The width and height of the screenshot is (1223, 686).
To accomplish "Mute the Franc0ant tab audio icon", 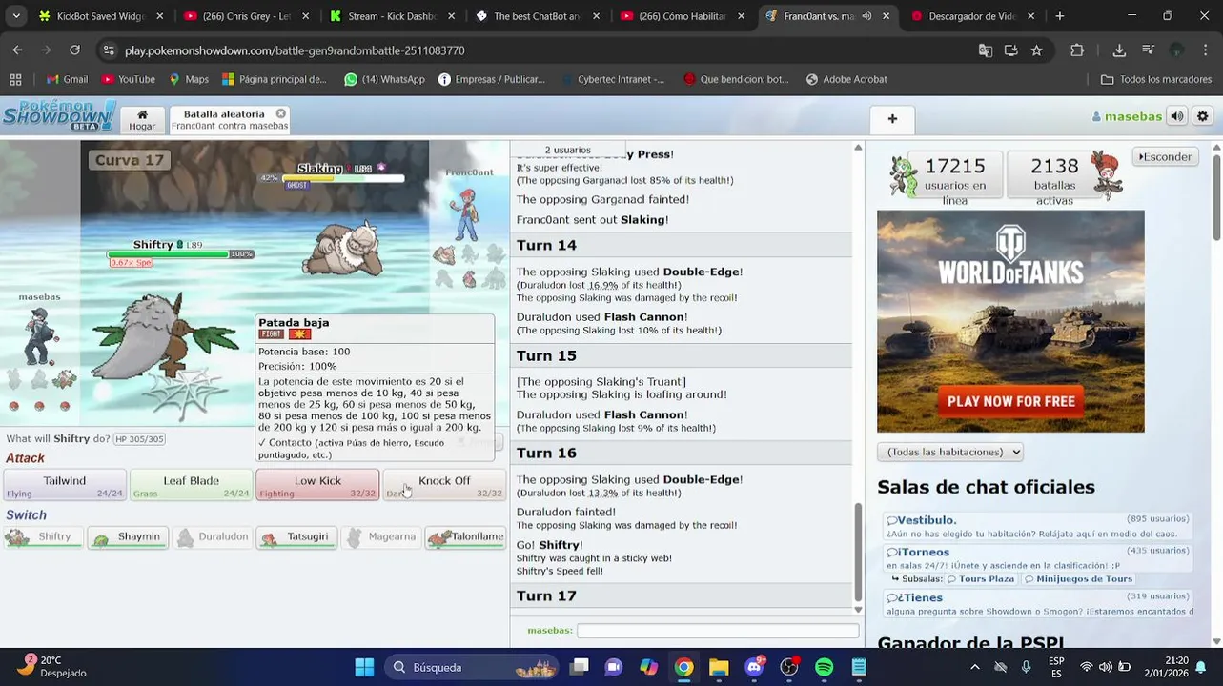I will tap(866, 16).
